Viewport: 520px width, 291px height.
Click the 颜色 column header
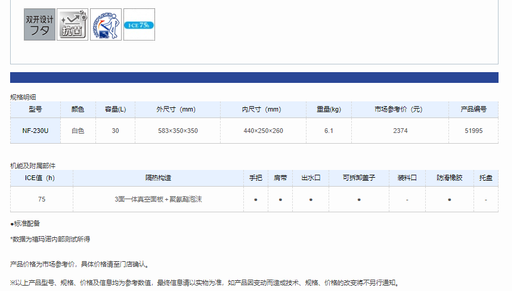[x=78, y=109]
